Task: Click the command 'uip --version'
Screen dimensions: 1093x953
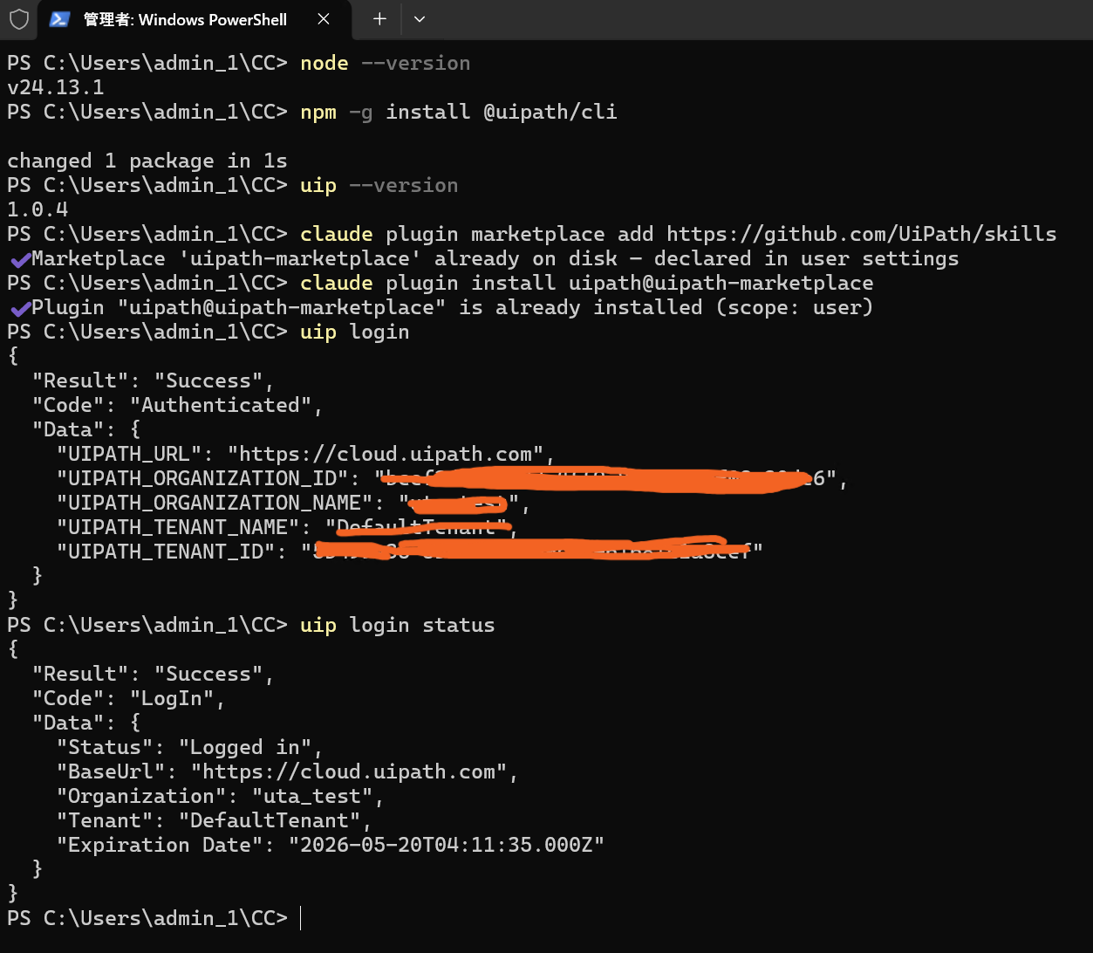Action: pyautogui.click(x=379, y=185)
